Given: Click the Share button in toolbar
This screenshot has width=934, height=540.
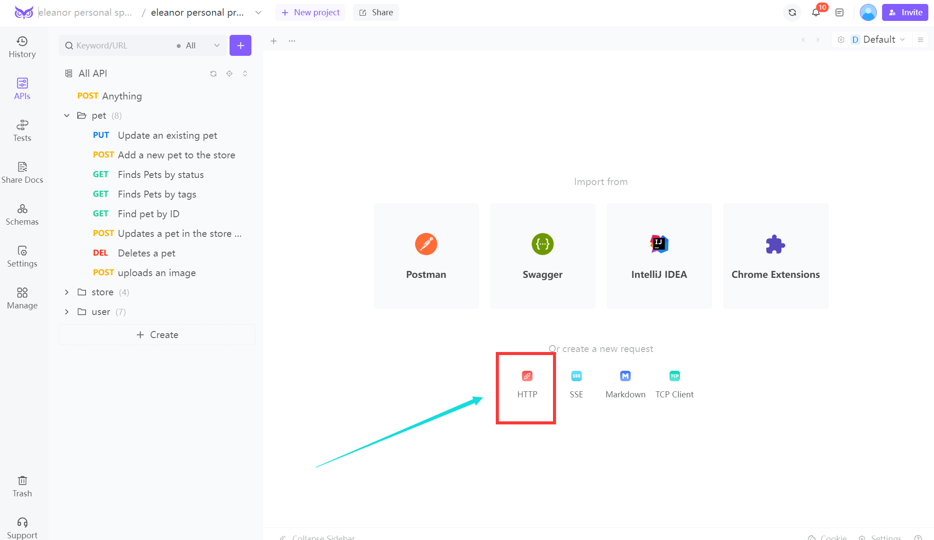Looking at the screenshot, I should coord(376,12).
